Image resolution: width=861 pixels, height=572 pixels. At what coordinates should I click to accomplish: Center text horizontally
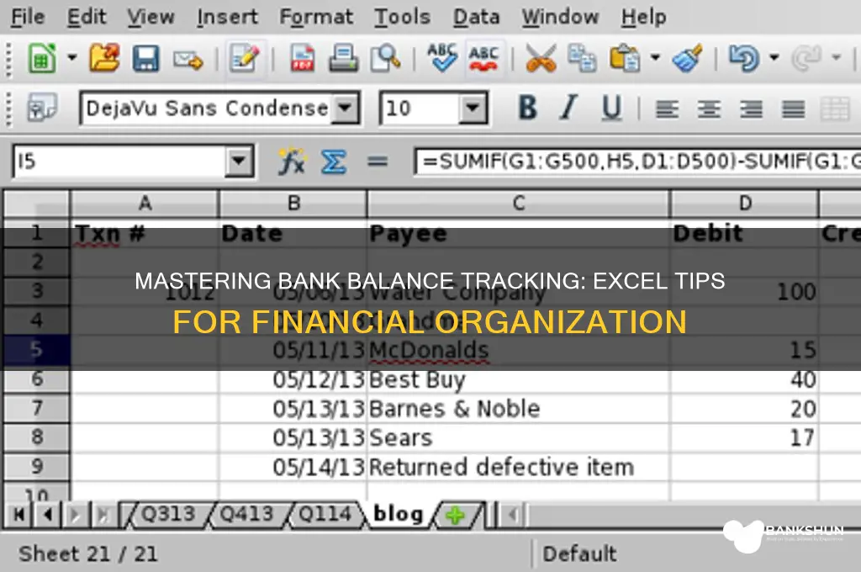pos(709,109)
